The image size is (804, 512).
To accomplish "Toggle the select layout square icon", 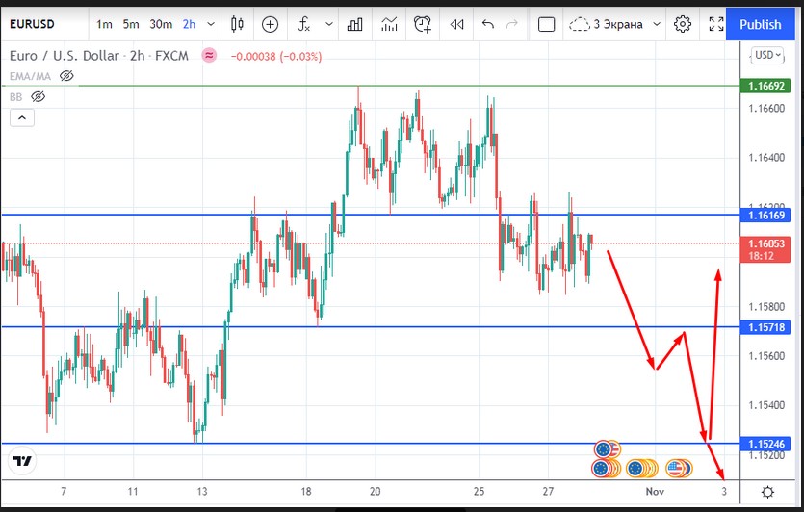I will 546,24.
